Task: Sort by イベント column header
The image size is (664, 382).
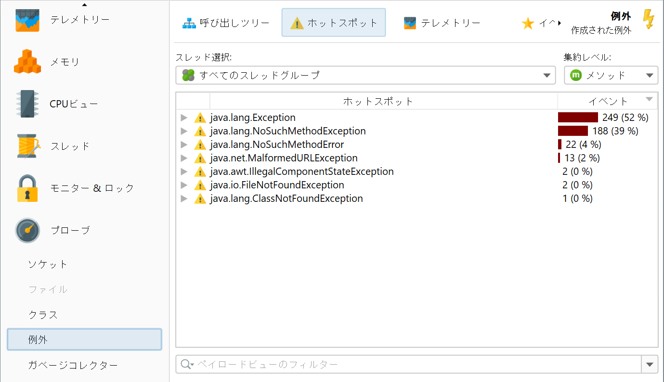Action: (x=608, y=101)
